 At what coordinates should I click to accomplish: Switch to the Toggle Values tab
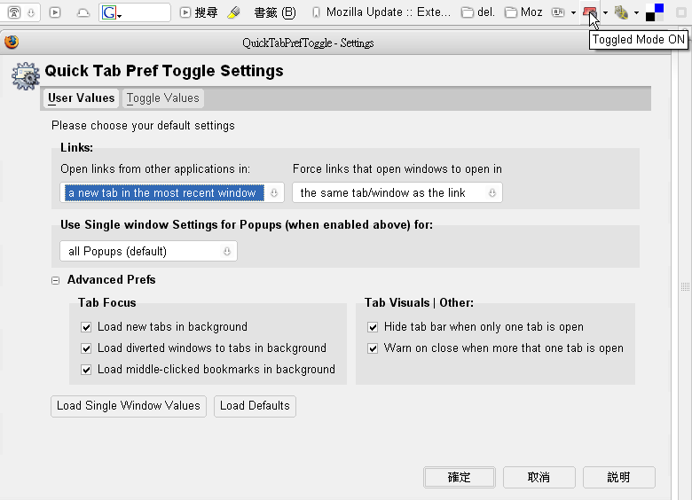(163, 98)
